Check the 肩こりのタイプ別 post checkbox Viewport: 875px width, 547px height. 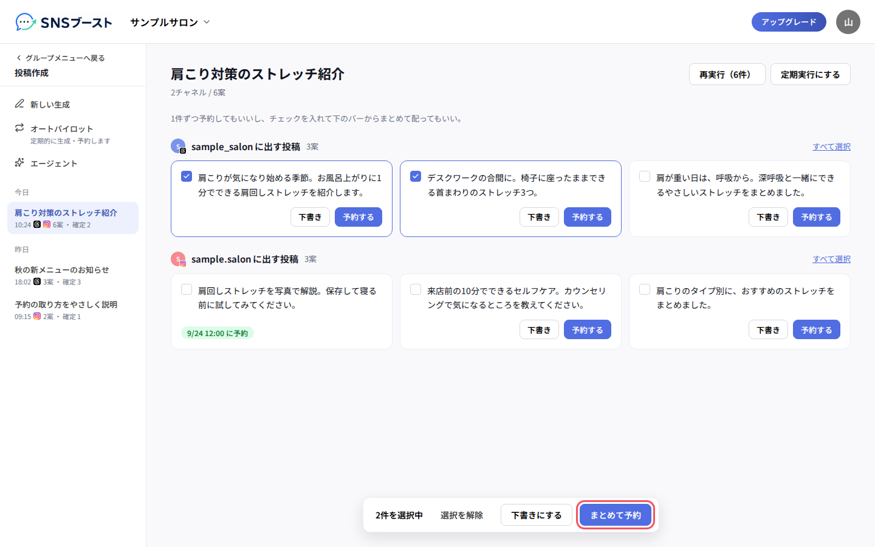pos(645,289)
